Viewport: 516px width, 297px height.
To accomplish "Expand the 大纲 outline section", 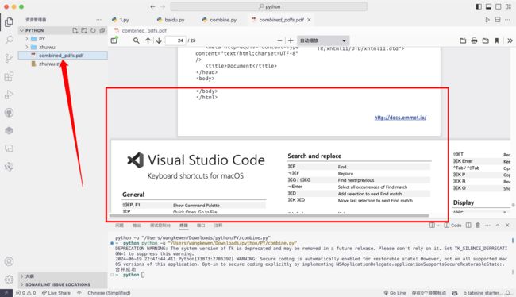I will click(x=63, y=276).
